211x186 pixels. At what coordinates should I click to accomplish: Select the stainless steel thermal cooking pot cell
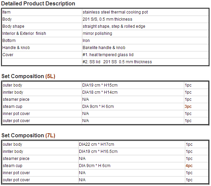click(x=145, y=12)
